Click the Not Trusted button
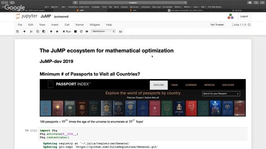This screenshot has width=266, height=149. (217, 25)
